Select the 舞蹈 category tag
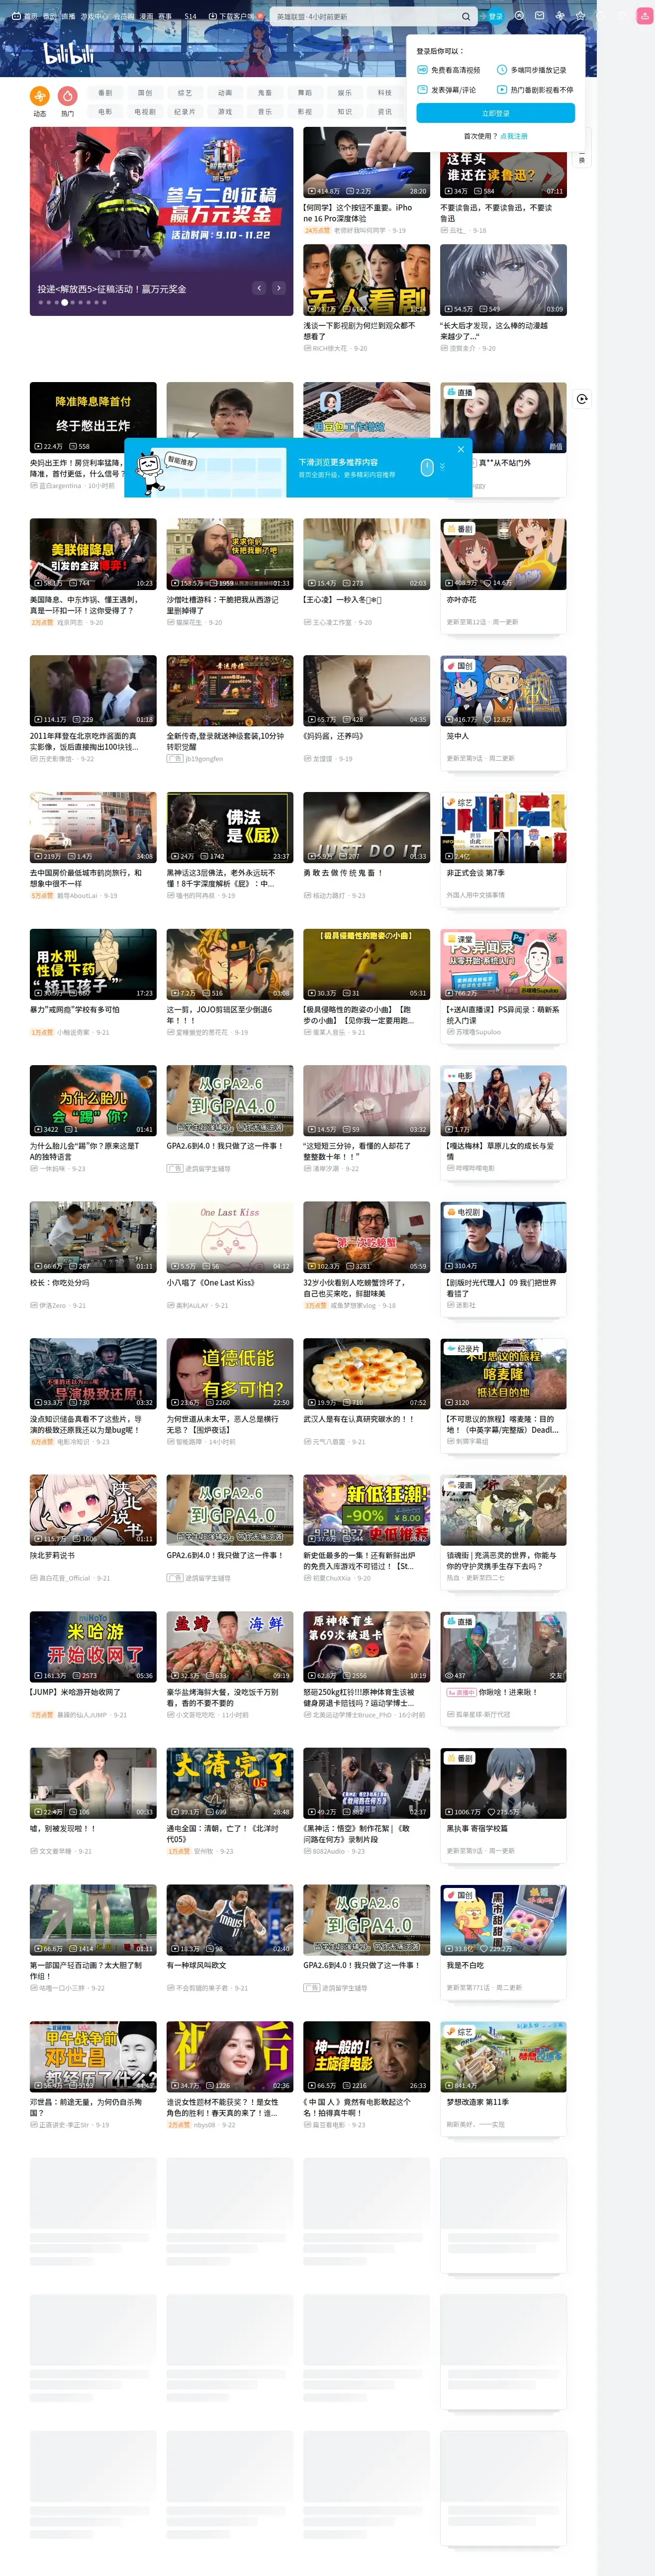This screenshot has width=655, height=2576. click(305, 93)
